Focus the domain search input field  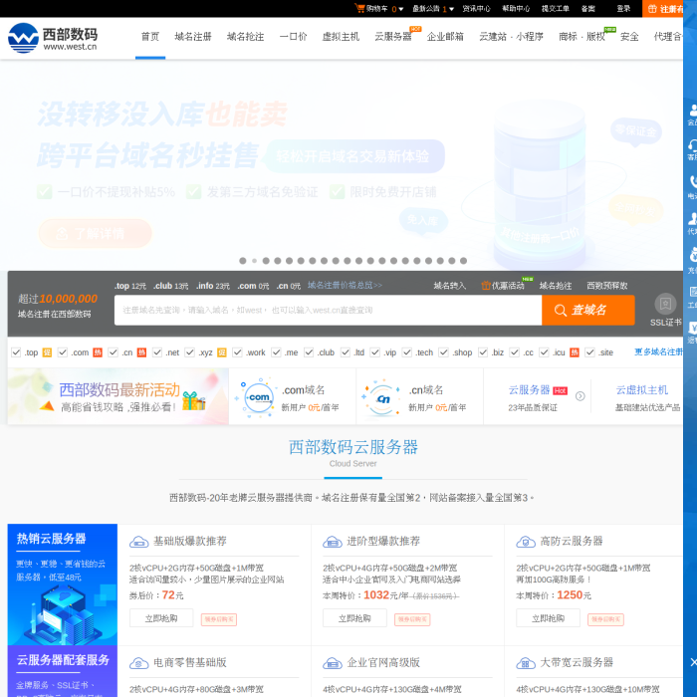point(328,310)
